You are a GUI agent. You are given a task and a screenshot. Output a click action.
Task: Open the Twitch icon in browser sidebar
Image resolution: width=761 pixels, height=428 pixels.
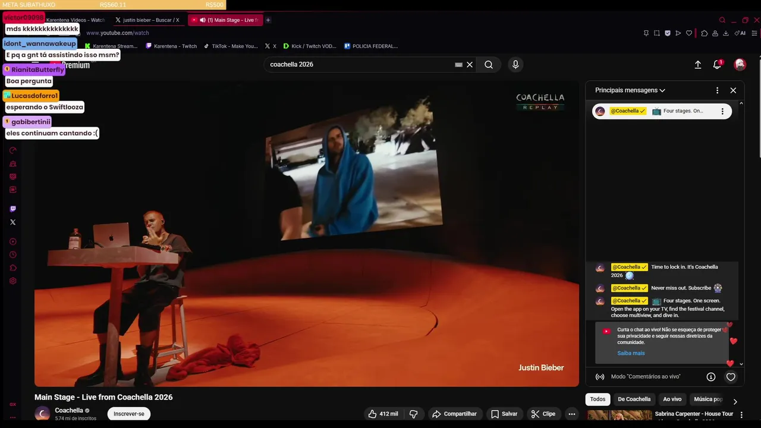[x=13, y=209]
